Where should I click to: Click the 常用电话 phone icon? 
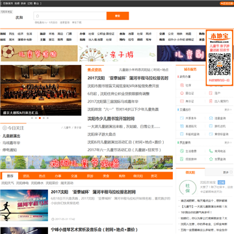click(x=211, y=151)
